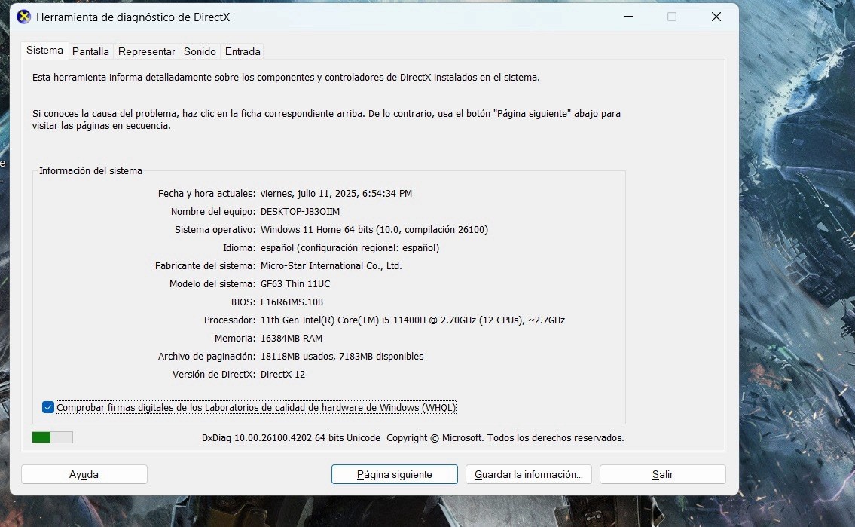Click the Información del sistema group label
Screen dimensions: 855x527
point(90,170)
